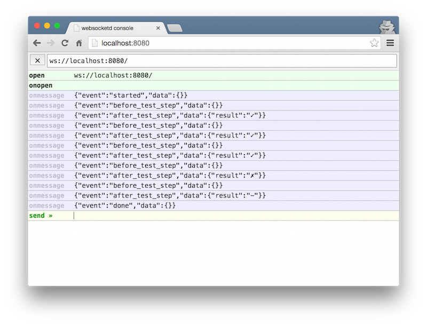
Task: Open the Chrome hamburger menu
Action: pos(390,43)
